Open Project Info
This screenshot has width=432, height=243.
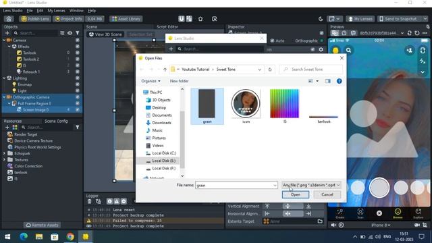pyautogui.click(x=68, y=19)
